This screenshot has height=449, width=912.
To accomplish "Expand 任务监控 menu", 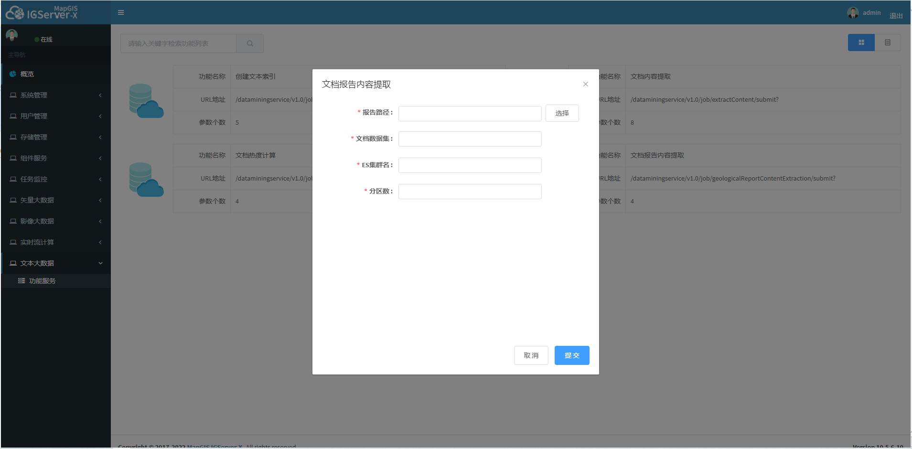I will point(55,179).
